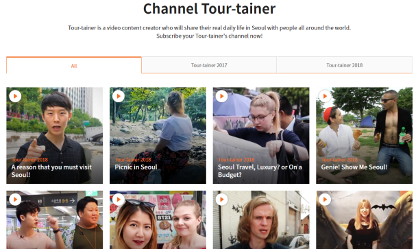Click play icon on Picnic in Seoul video
The height and width of the screenshot is (249, 418).
(119, 96)
